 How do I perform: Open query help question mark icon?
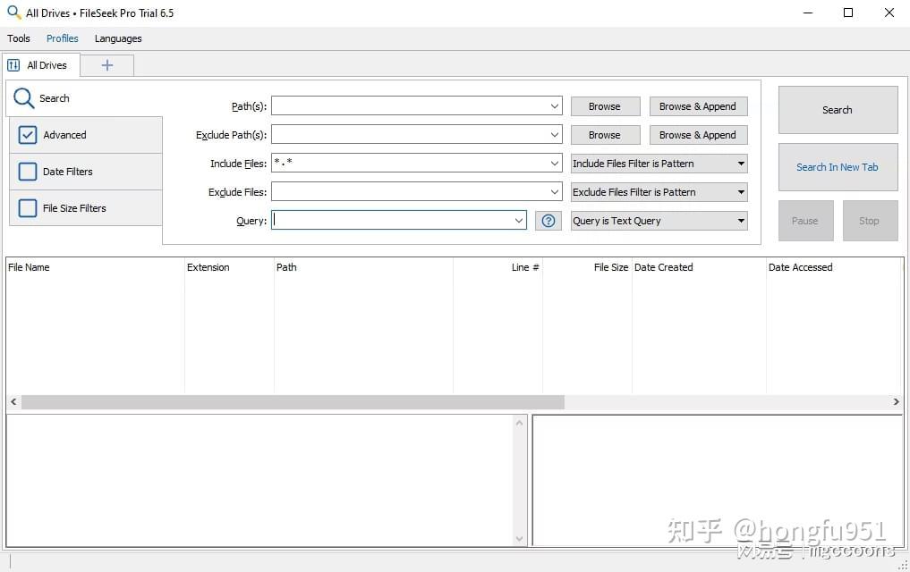pyautogui.click(x=548, y=220)
